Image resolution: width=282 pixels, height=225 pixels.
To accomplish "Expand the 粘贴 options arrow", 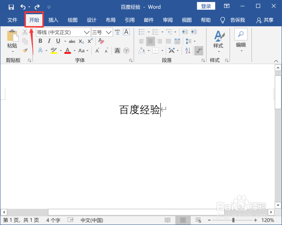I will pyautogui.click(x=13, y=52).
